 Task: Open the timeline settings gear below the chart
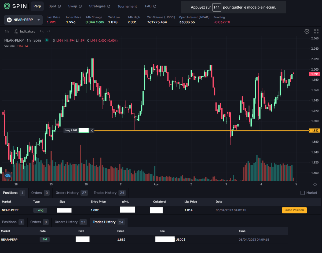pyautogui.click(x=315, y=185)
